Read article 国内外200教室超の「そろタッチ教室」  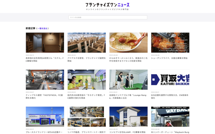[86, 96]
